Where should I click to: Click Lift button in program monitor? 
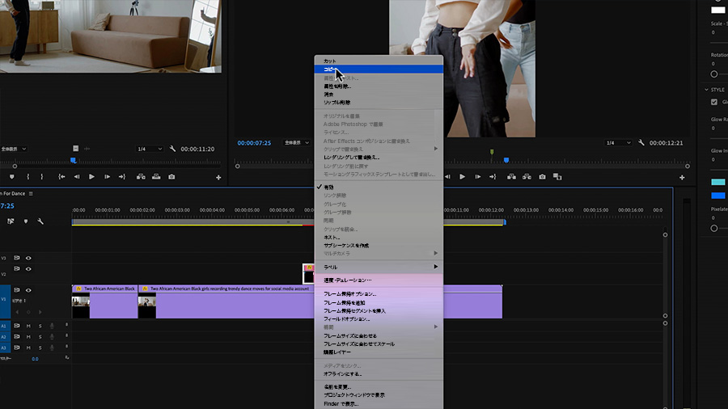(x=511, y=177)
